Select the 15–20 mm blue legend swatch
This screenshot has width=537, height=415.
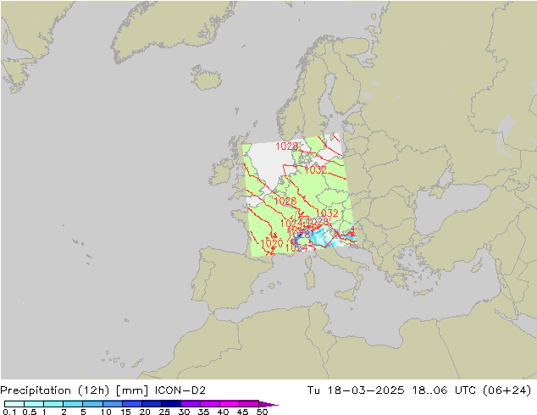pyautogui.click(x=132, y=404)
